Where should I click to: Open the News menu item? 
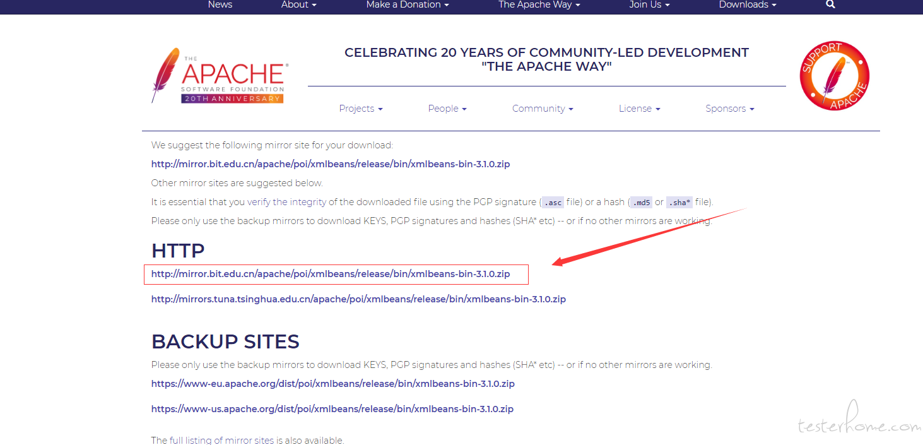click(x=220, y=4)
